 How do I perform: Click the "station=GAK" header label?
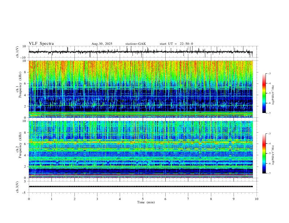(x=135, y=44)
